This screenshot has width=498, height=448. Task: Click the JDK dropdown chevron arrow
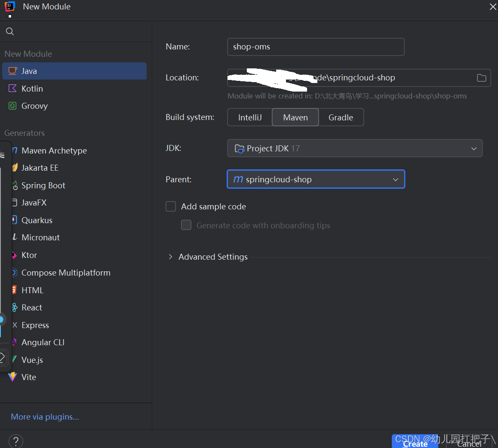(x=474, y=149)
